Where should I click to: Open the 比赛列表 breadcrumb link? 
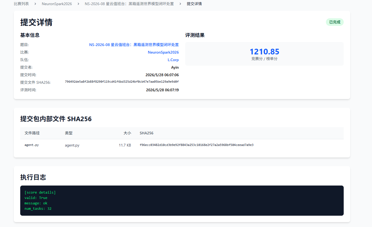coord(21,4)
